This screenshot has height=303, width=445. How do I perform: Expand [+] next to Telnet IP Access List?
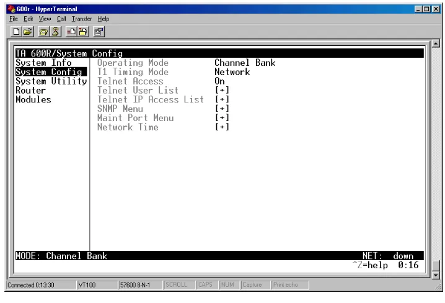[x=222, y=99]
